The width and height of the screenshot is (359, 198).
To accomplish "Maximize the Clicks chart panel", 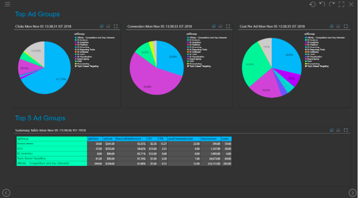I will (x=116, y=26).
